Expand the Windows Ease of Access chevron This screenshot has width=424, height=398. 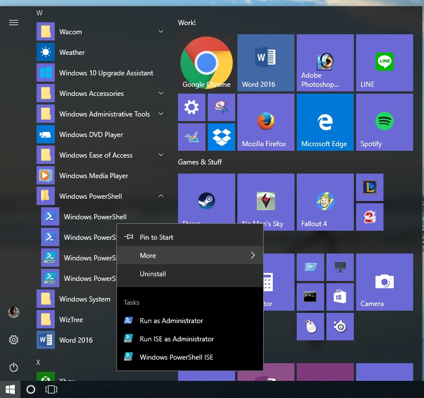pyautogui.click(x=161, y=155)
